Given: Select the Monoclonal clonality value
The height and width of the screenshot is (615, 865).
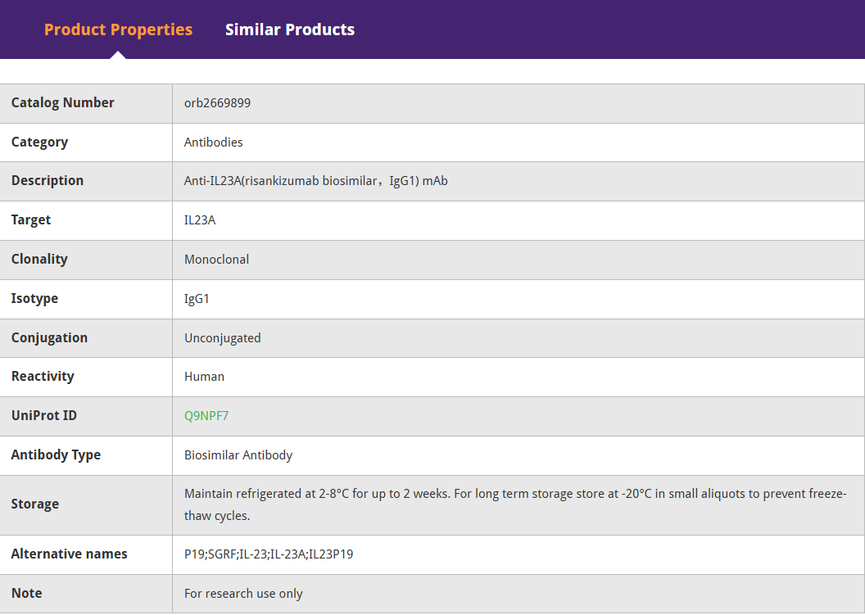Looking at the screenshot, I should pyautogui.click(x=216, y=260).
